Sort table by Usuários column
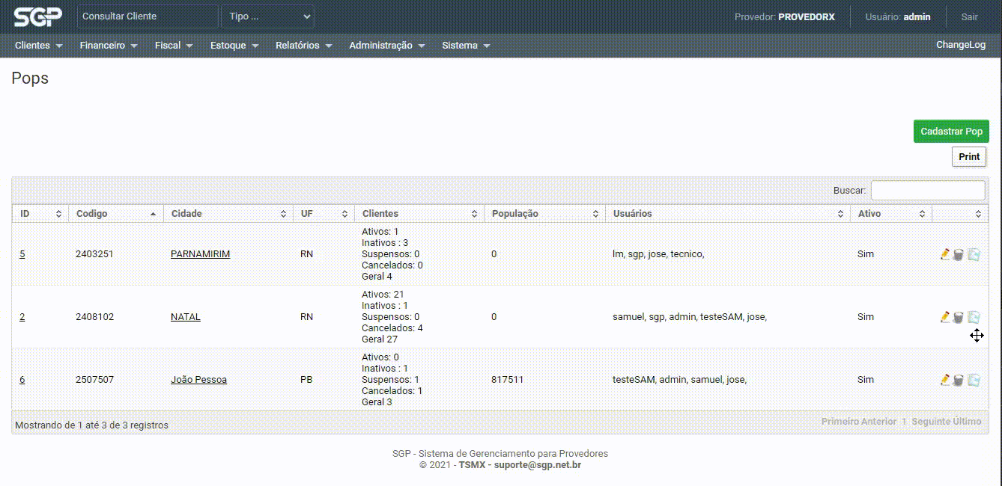 [727, 214]
